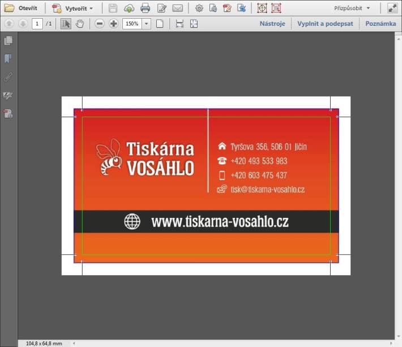Click the globe icon on the card
Image resolution: width=402 pixels, height=347 pixels.
tap(132, 221)
